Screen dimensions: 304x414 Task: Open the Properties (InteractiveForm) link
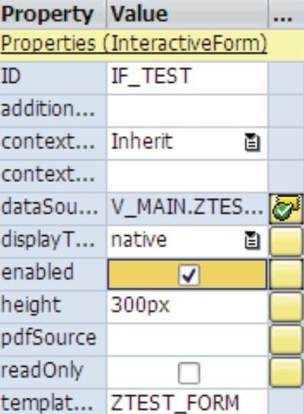(134, 44)
